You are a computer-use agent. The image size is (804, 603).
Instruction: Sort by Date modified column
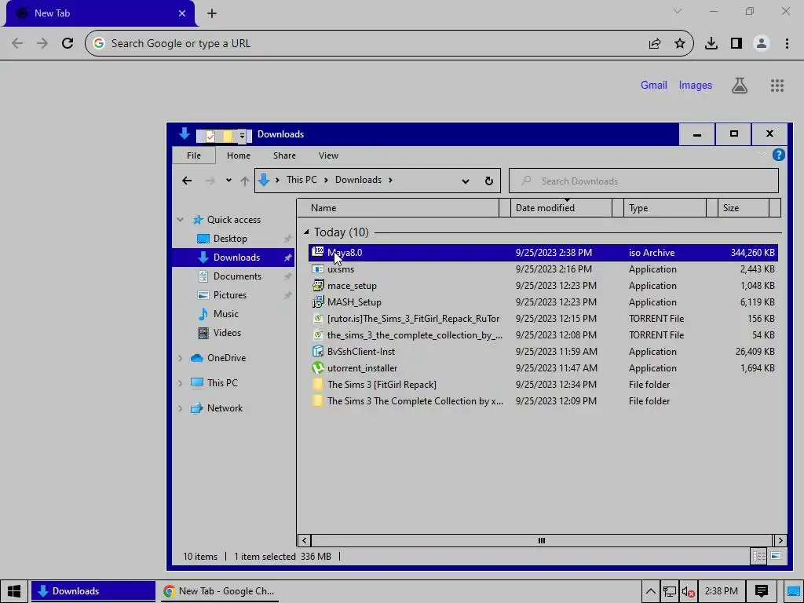561,207
